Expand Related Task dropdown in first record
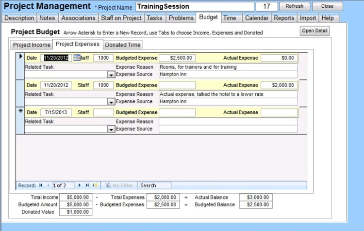This screenshot has width=364, height=231. [111, 75]
